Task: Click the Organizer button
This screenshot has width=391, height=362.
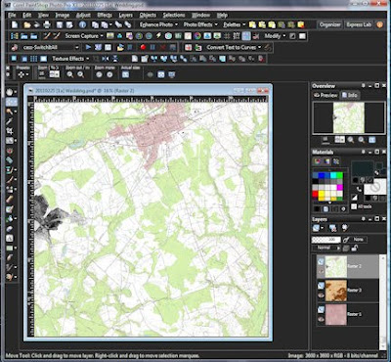Action: click(x=330, y=24)
